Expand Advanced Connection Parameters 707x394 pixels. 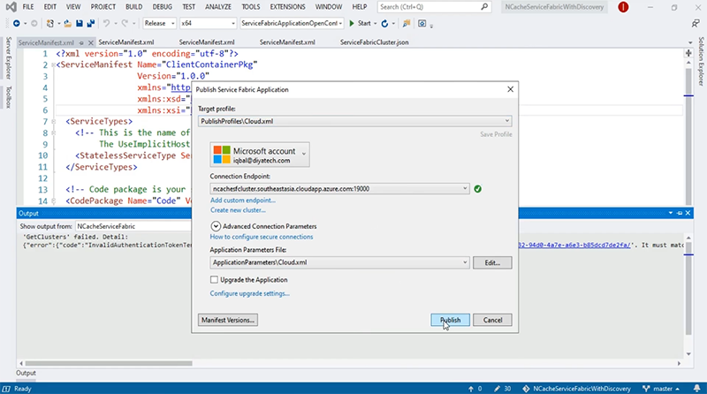(x=216, y=226)
